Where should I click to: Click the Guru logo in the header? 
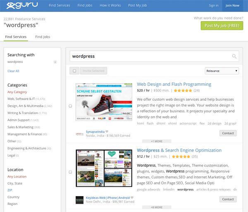[22, 5]
